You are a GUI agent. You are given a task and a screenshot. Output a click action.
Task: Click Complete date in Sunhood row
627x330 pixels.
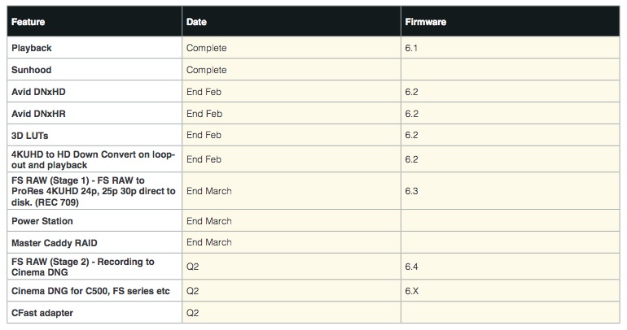coord(206,70)
